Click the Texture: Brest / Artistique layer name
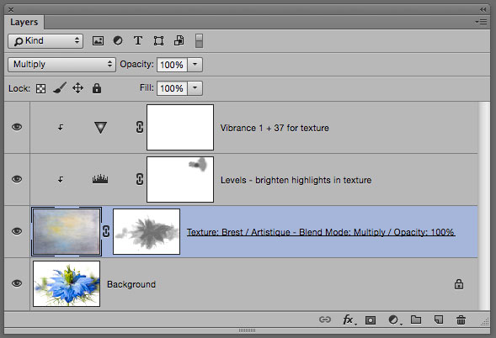Viewport: 496px width, 338px height. click(321, 232)
